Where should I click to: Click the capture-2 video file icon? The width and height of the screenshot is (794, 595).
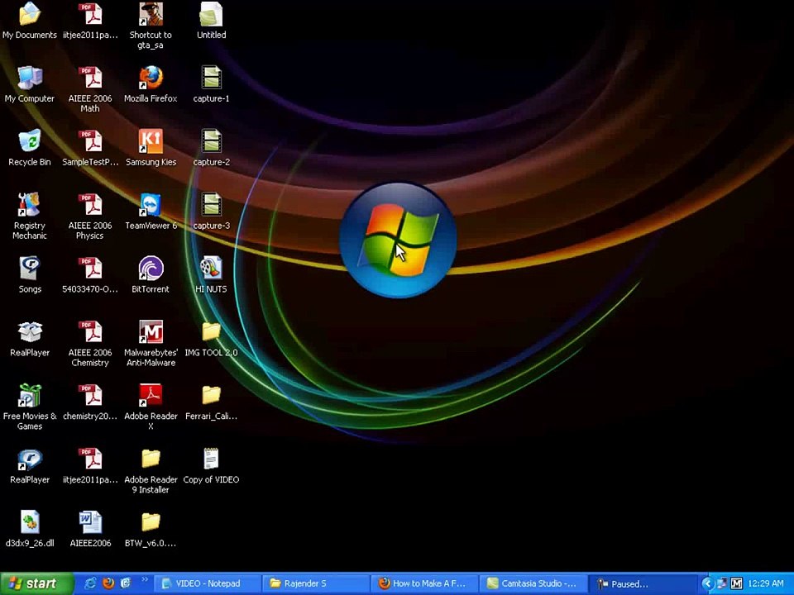point(211,147)
